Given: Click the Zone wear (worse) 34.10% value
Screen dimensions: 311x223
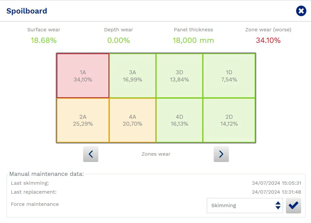Looking at the screenshot, I should tap(268, 41).
